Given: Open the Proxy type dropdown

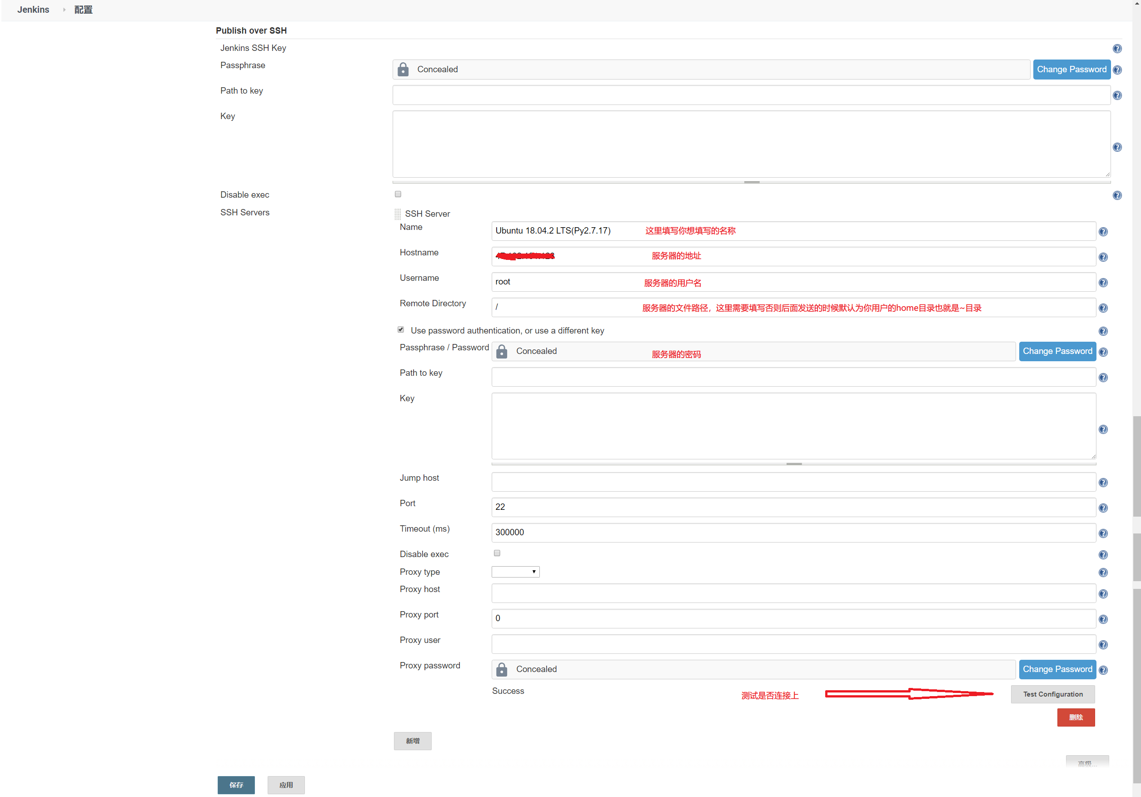Looking at the screenshot, I should coord(515,572).
